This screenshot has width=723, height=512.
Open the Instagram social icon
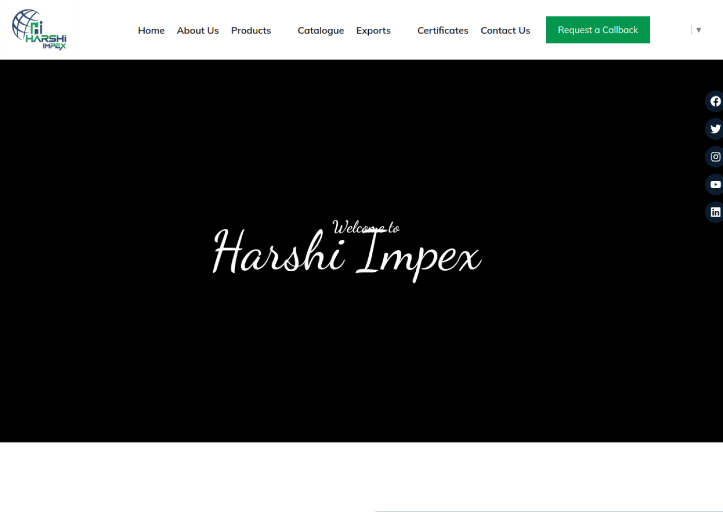click(x=715, y=157)
